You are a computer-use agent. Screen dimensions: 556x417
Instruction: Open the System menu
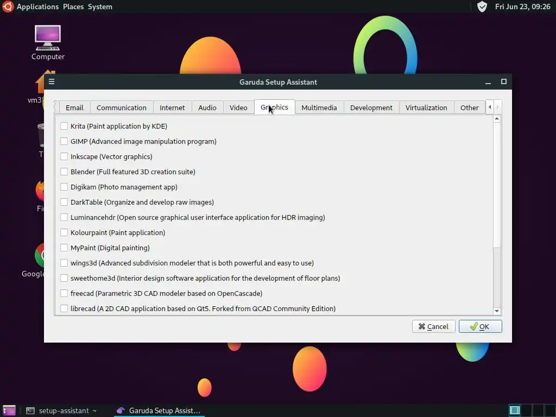tap(100, 7)
